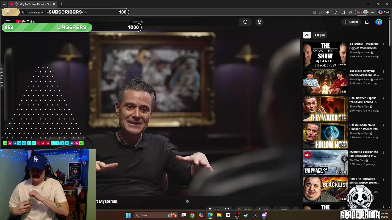Open browser extensions puzzle icon
The width and height of the screenshot is (392, 220).
point(335,12)
